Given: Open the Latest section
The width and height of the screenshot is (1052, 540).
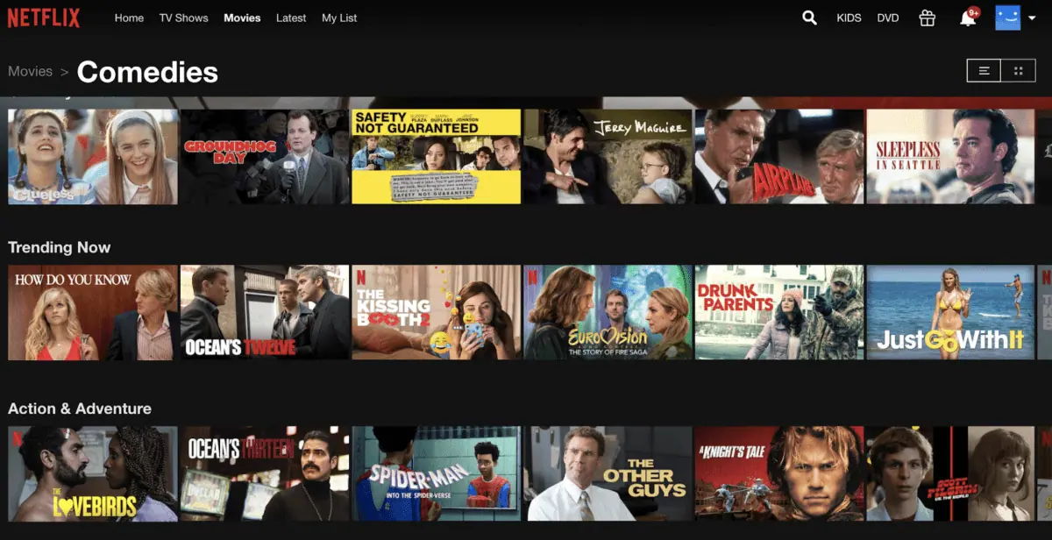Looking at the screenshot, I should [291, 18].
